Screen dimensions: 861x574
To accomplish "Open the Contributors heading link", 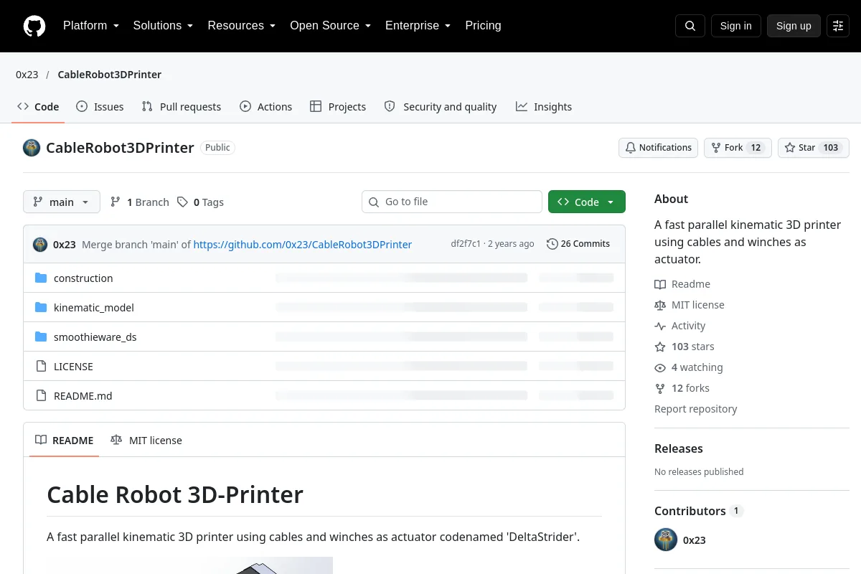I will tap(699, 511).
